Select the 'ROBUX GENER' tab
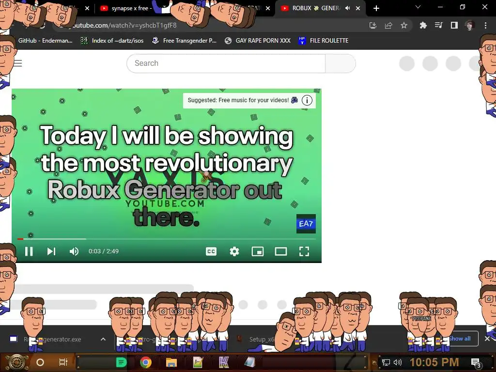This screenshot has width=496, height=372. click(316, 8)
